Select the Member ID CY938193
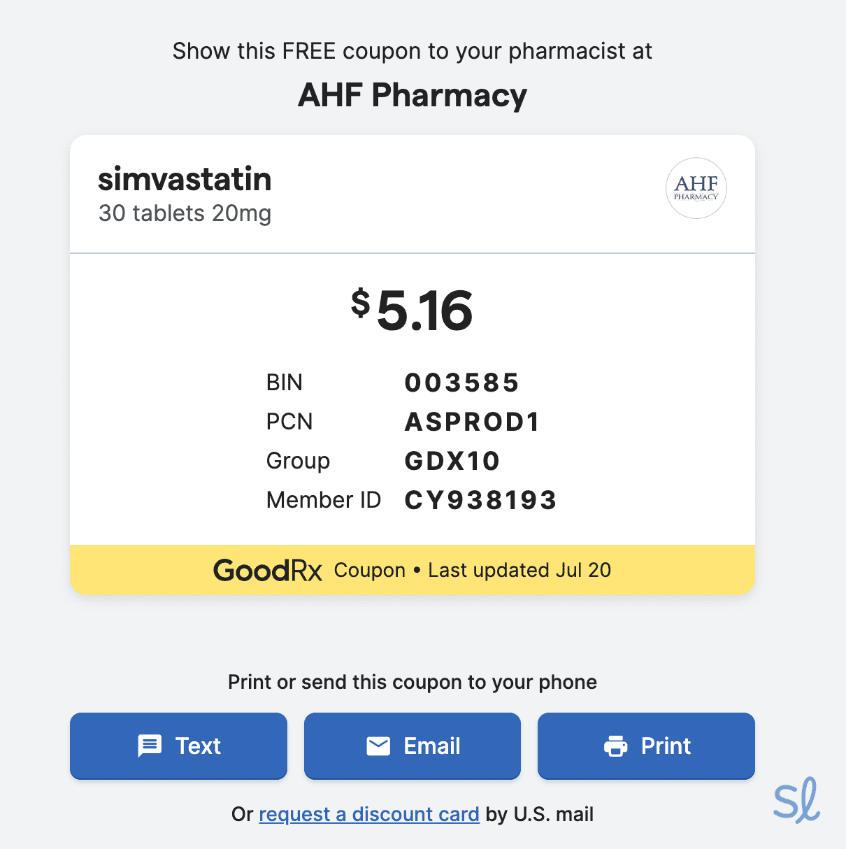The image size is (846, 849). coord(480,500)
